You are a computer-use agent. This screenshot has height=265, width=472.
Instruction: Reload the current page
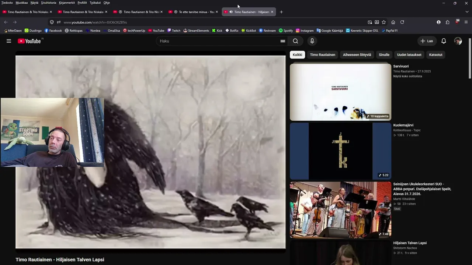point(402,22)
